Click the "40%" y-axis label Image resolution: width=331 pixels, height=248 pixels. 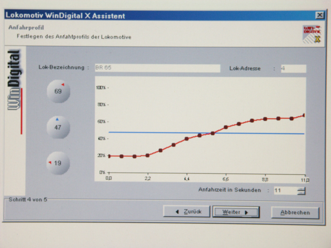coord(101,138)
